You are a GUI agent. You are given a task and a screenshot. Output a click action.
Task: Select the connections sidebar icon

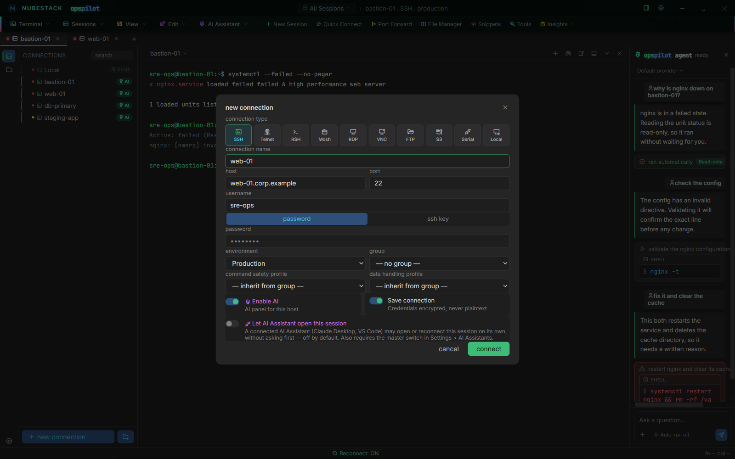[x=9, y=56]
